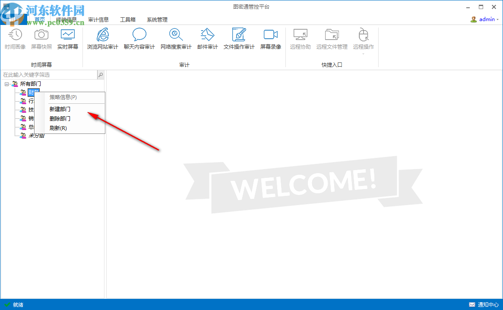Collapse the 所有部门 tree node
503x310 pixels.
6,84
